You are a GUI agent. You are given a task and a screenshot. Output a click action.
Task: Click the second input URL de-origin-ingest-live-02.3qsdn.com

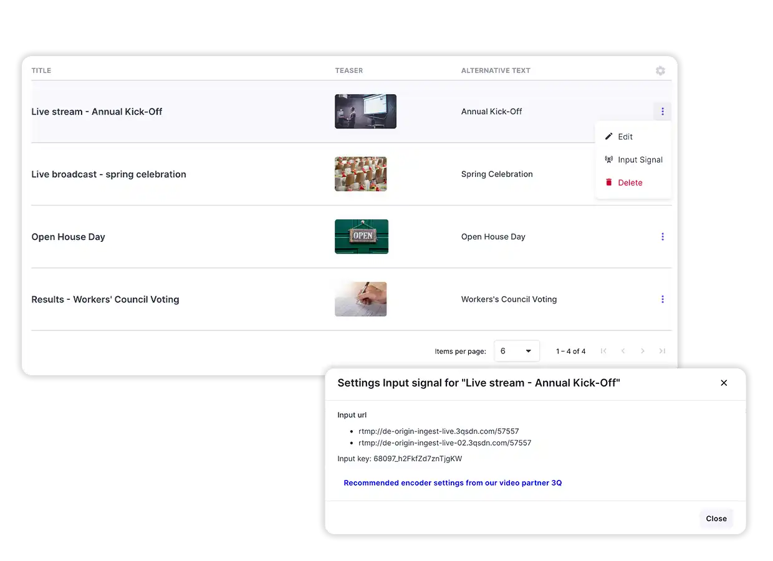[x=445, y=443]
